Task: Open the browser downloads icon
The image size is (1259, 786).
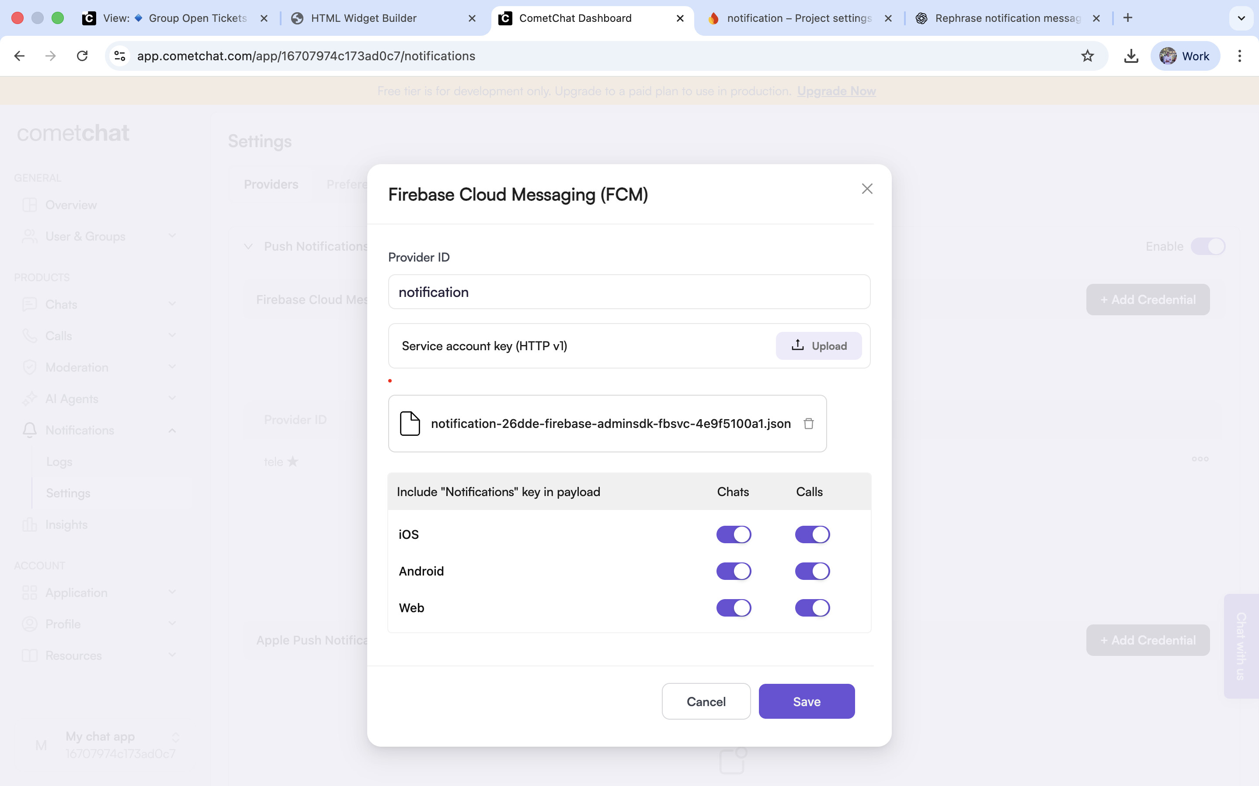Action: point(1130,56)
